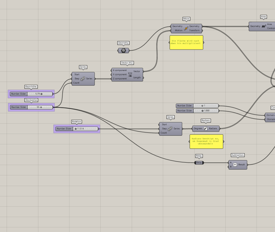This screenshot has height=232, width=275.
Task: Click the Radians conversion icon
Action: click(206, 129)
